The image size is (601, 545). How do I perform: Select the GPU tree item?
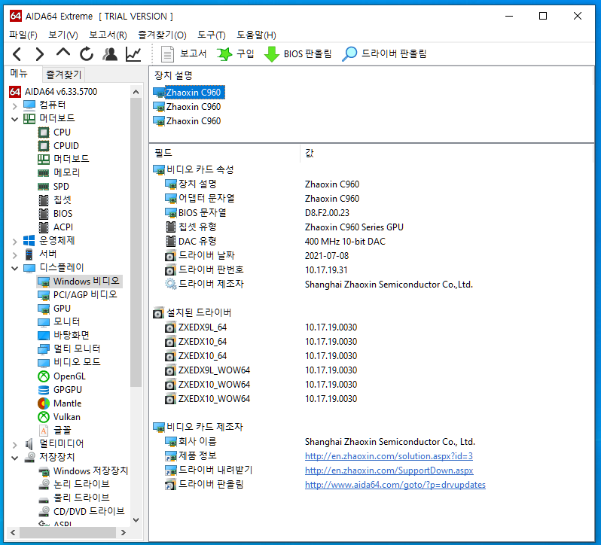coord(54,309)
